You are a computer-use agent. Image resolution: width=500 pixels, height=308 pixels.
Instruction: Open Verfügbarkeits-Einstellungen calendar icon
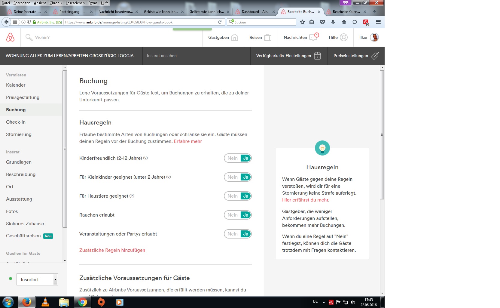[317, 56]
